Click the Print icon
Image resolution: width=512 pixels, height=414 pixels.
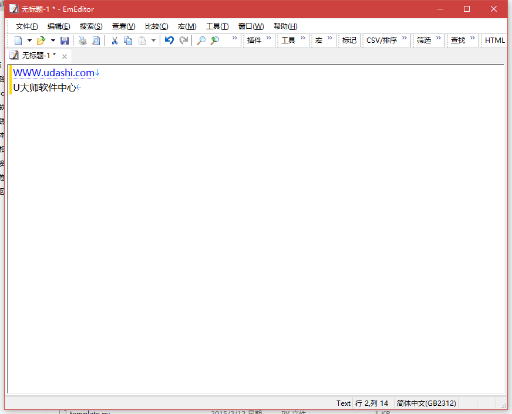(82, 40)
